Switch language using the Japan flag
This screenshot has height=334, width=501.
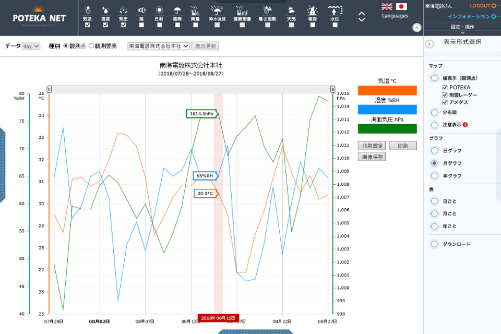tap(401, 7)
